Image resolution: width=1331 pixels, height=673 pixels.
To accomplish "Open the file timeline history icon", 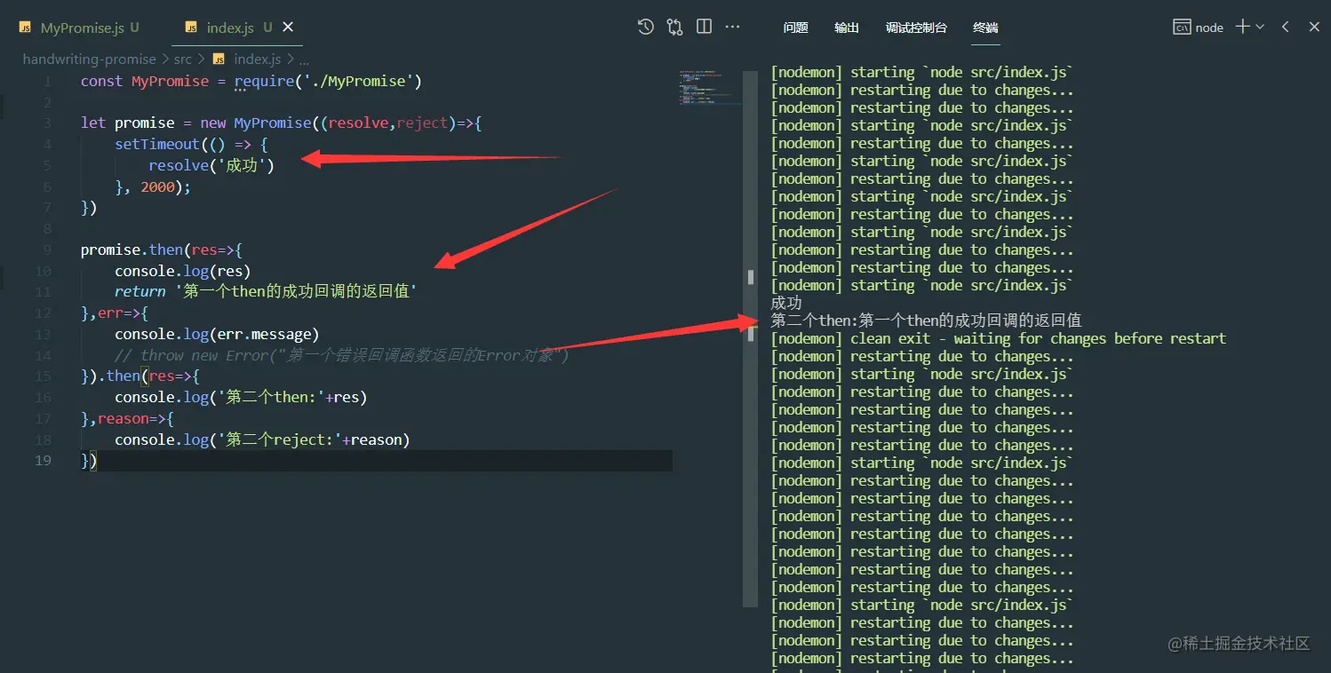I will (646, 27).
